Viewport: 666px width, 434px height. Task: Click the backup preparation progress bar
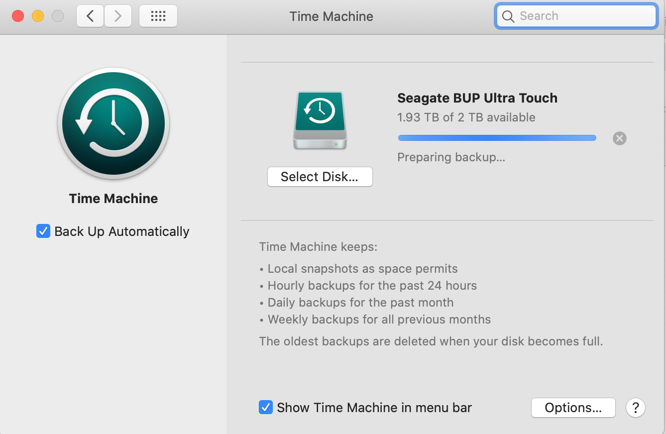(497, 138)
